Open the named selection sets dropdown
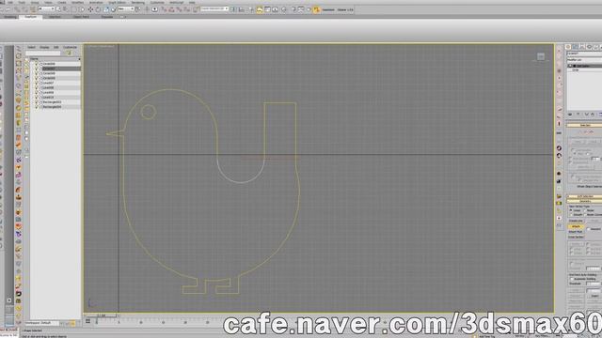This screenshot has height=338, width=602. 214,9
